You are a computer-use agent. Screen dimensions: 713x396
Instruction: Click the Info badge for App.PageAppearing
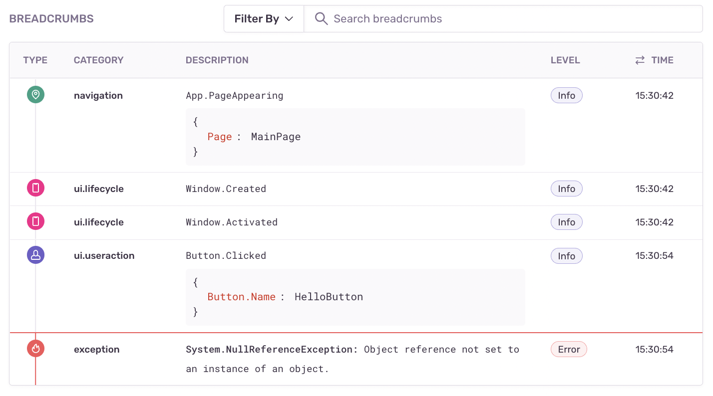click(x=566, y=95)
